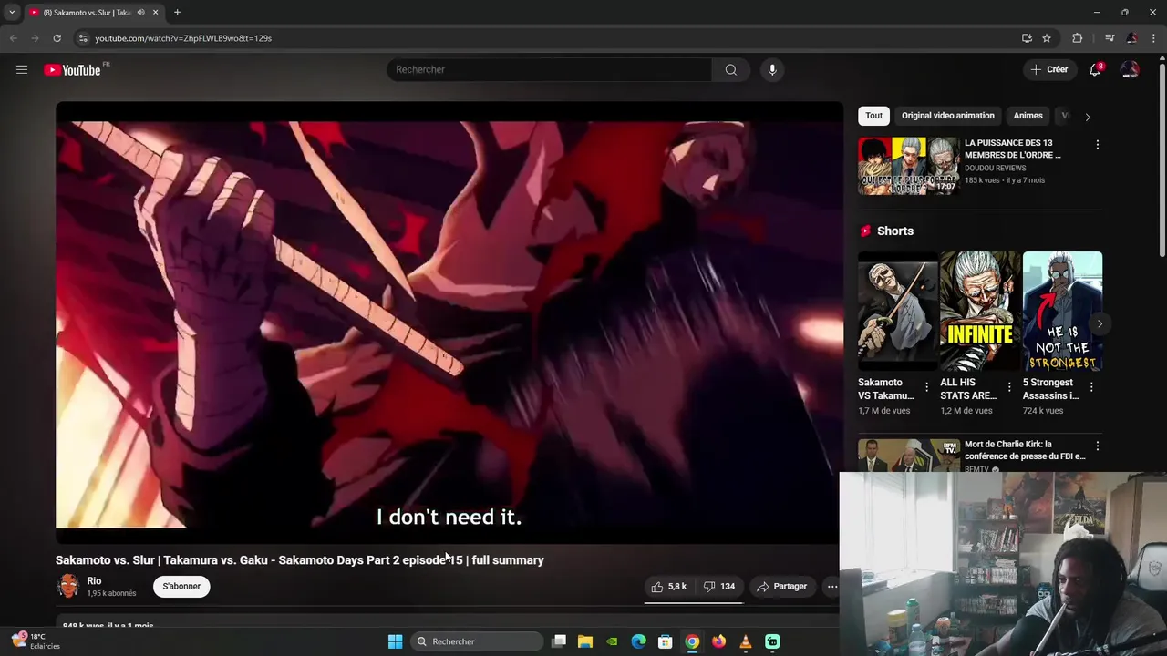The height and width of the screenshot is (656, 1167).
Task: Go back to the previous page
Action: coord(13,38)
